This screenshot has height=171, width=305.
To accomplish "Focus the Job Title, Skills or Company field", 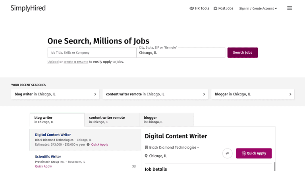I will (x=92, y=53).
